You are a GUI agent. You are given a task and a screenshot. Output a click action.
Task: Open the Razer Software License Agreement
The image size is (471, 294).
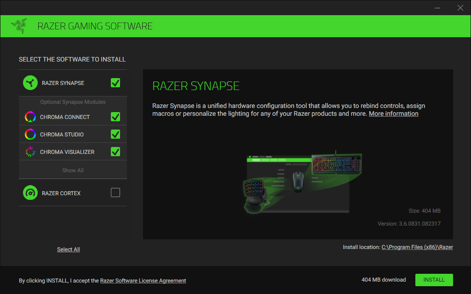coord(143,281)
